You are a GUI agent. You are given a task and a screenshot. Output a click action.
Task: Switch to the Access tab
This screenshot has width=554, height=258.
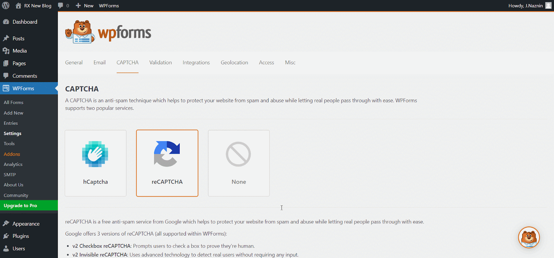click(267, 63)
